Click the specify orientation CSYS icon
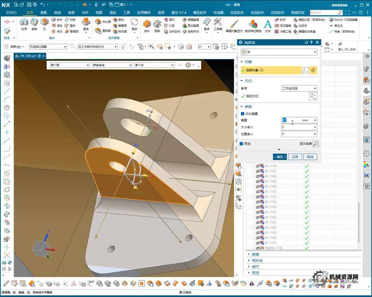The image size is (372, 297). [313, 96]
